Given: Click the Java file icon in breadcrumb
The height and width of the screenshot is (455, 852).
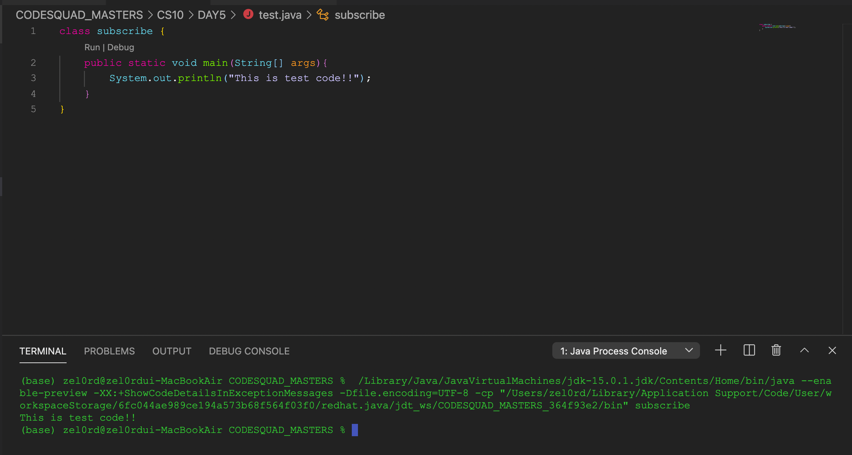Looking at the screenshot, I should (x=248, y=14).
